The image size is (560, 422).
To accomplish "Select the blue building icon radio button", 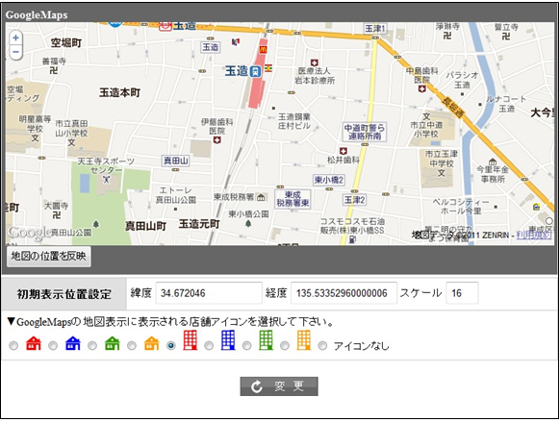I will tap(209, 346).
